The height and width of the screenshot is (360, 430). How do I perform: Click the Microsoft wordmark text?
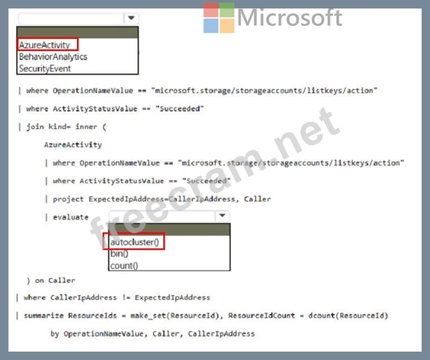[x=290, y=18]
